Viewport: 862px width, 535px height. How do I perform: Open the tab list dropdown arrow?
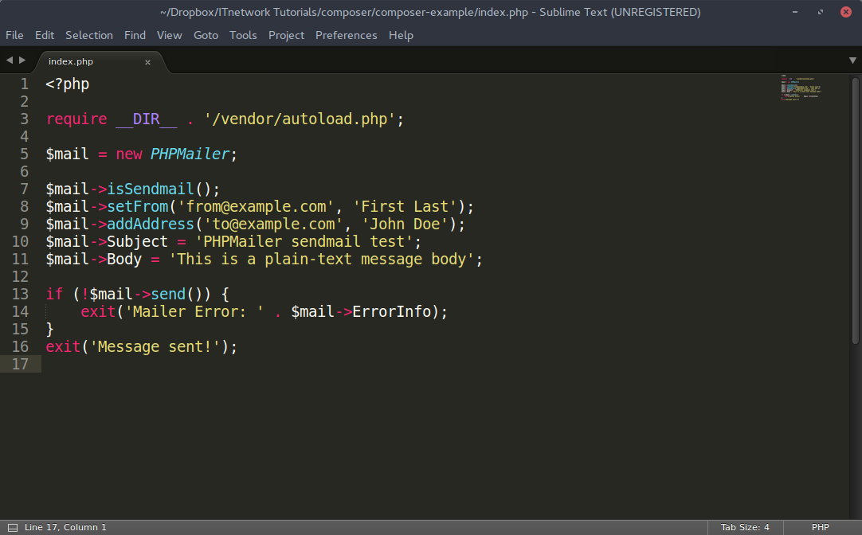tap(852, 61)
